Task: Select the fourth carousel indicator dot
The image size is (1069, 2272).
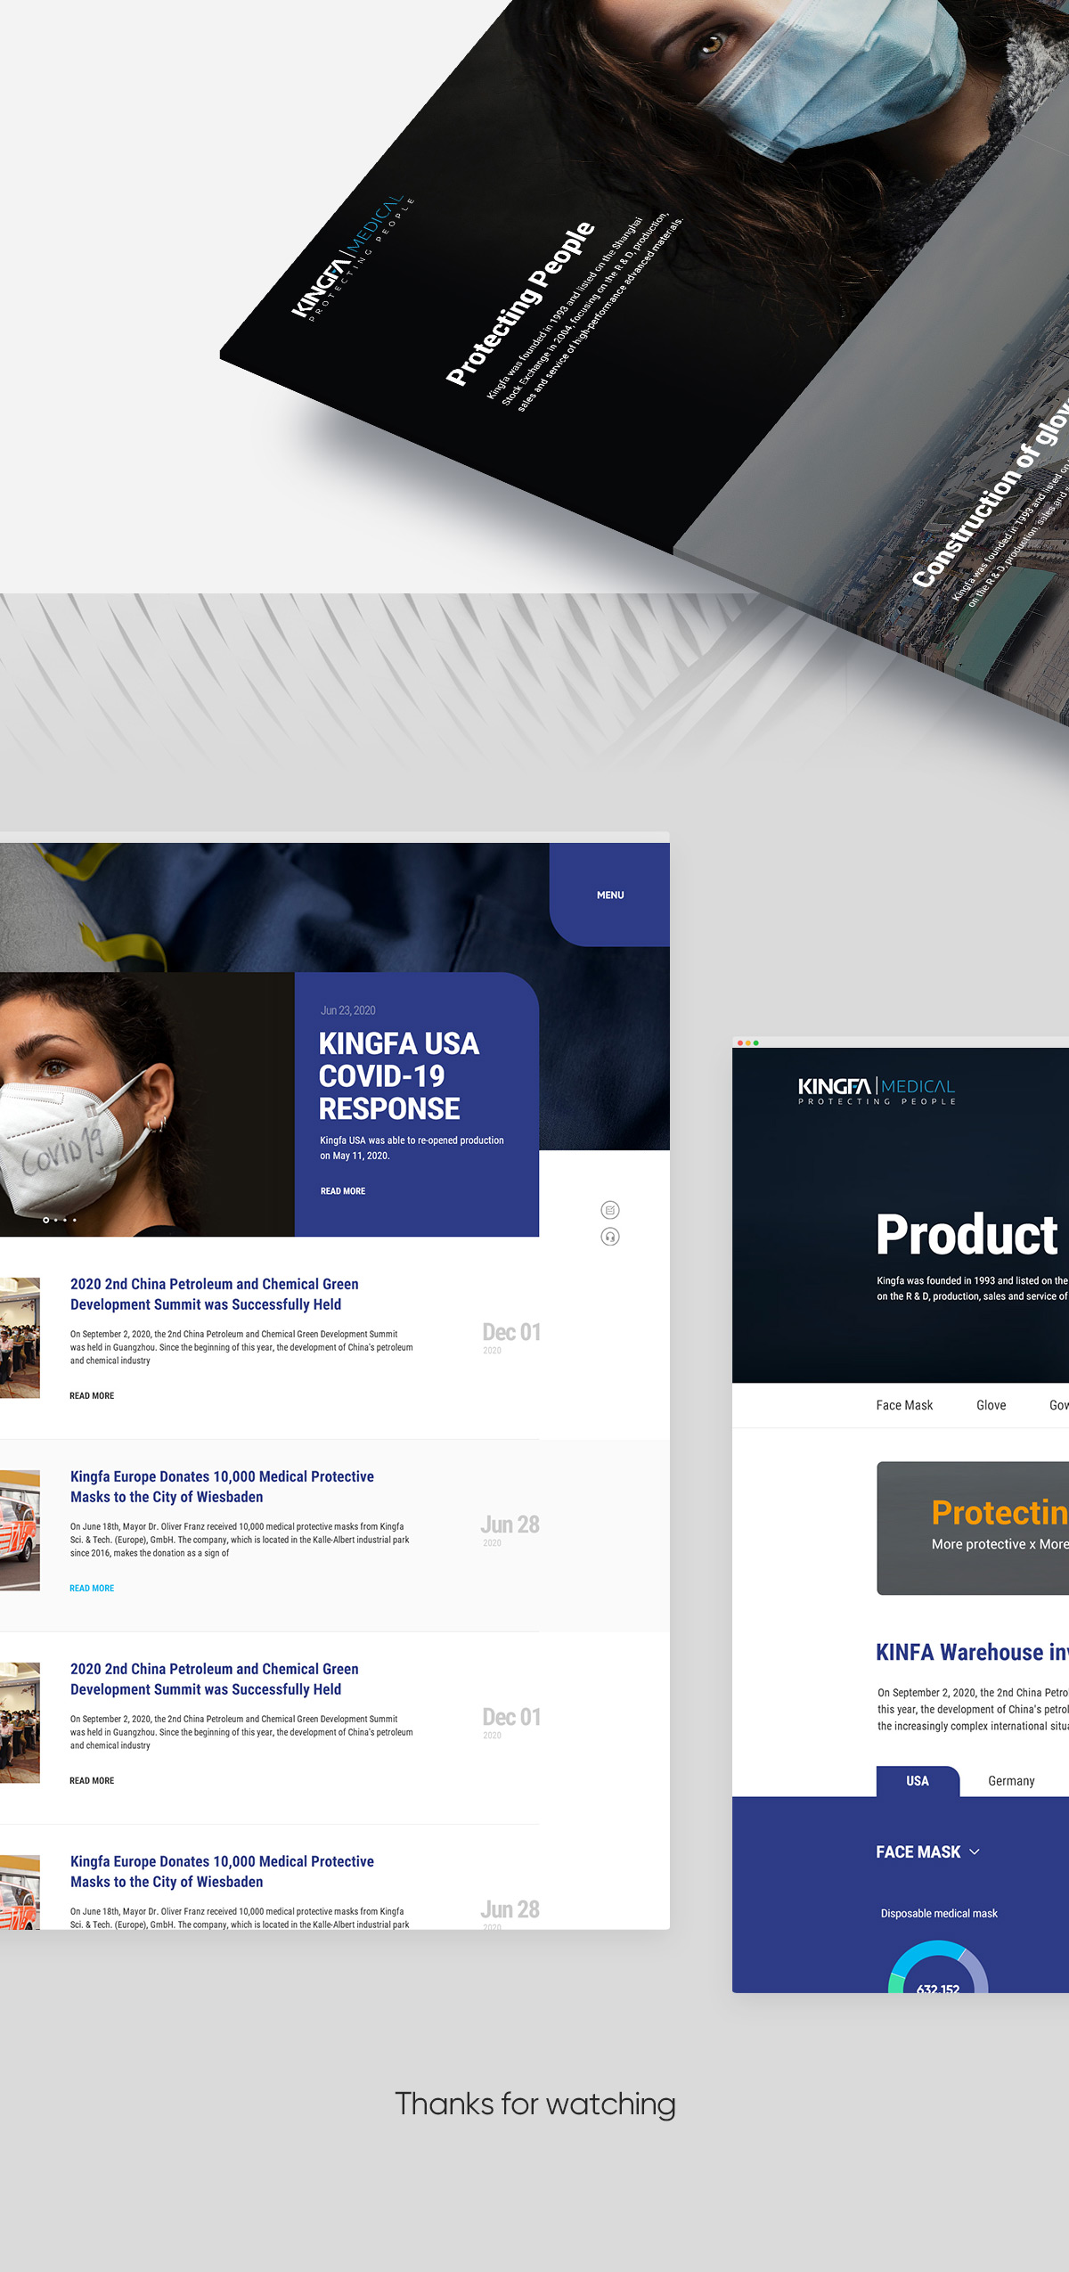Action: pyautogui.click(x=75, y=1220)
